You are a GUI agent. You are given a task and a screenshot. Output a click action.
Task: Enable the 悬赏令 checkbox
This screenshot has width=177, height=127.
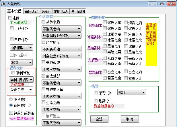96,101
